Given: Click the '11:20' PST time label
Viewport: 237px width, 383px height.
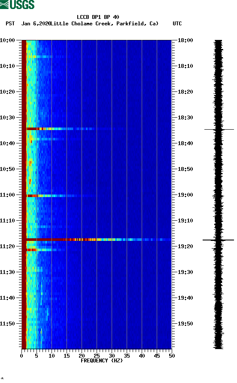Looking at the screenshot, I should 8,246.
